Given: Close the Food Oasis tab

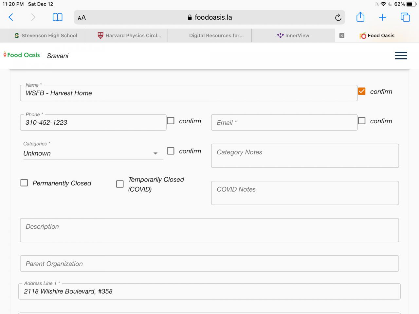Looking at the screenshot, I should pos(342,36).
